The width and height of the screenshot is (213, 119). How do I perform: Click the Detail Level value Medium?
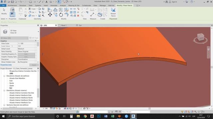tap(26, 49)
